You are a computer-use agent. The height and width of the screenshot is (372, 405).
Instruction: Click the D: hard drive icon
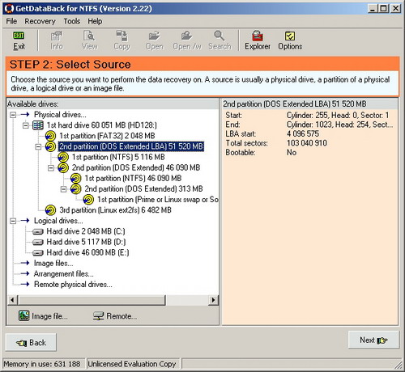coord(38,242)
